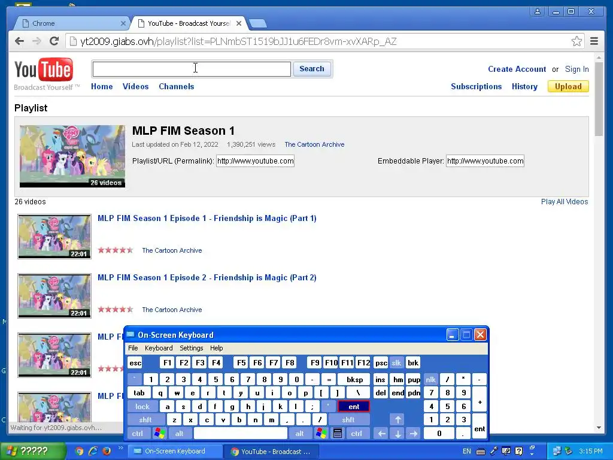Screen dimensions: 613x460
Task: Toggle the left alt key
Action: pos(179,434)
